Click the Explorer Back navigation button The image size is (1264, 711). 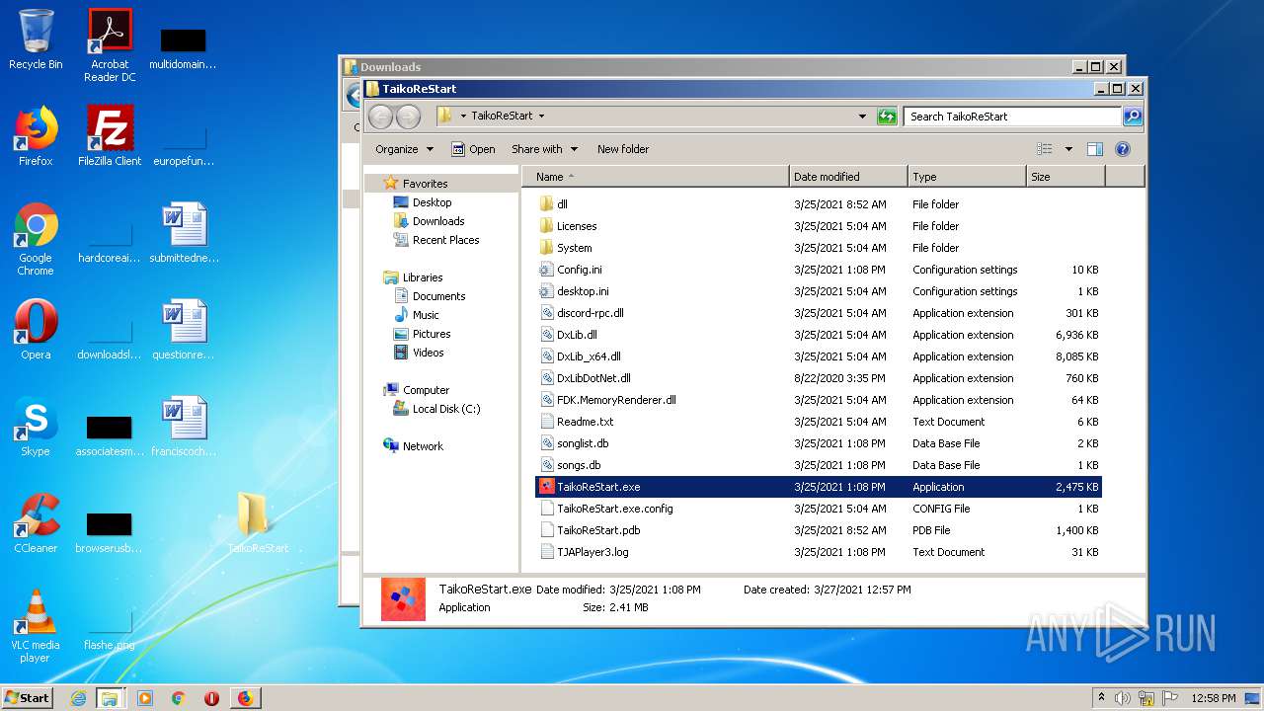point(380,117)
